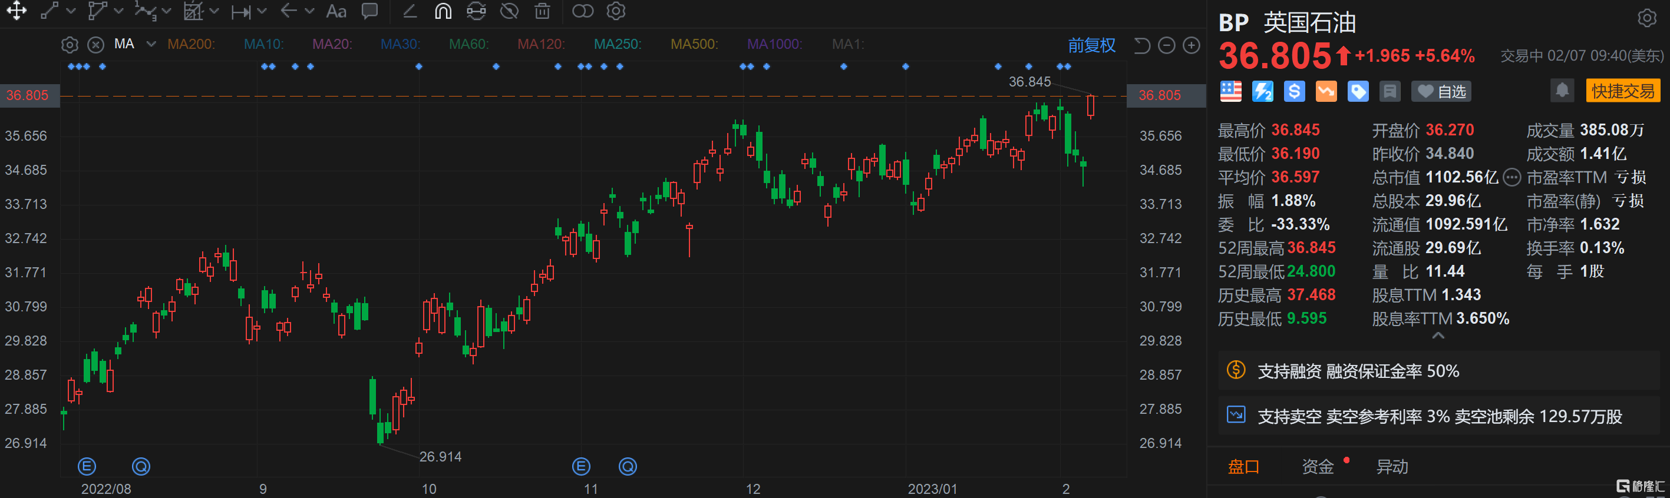1670x498 pixels.
Task: Switch to the 盘口 tab
Action: (x=1243, y=466)
